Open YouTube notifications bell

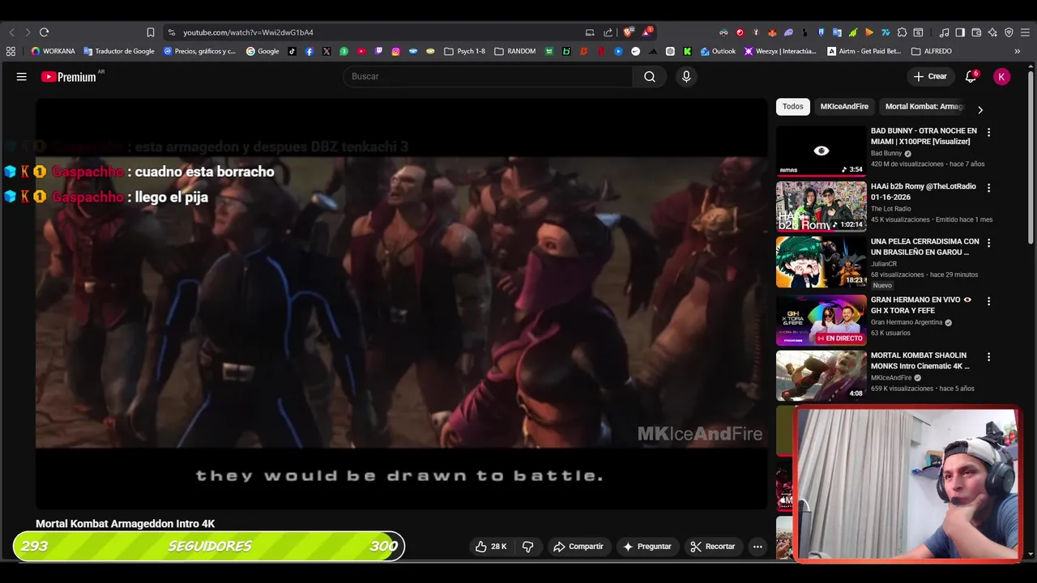971,76
